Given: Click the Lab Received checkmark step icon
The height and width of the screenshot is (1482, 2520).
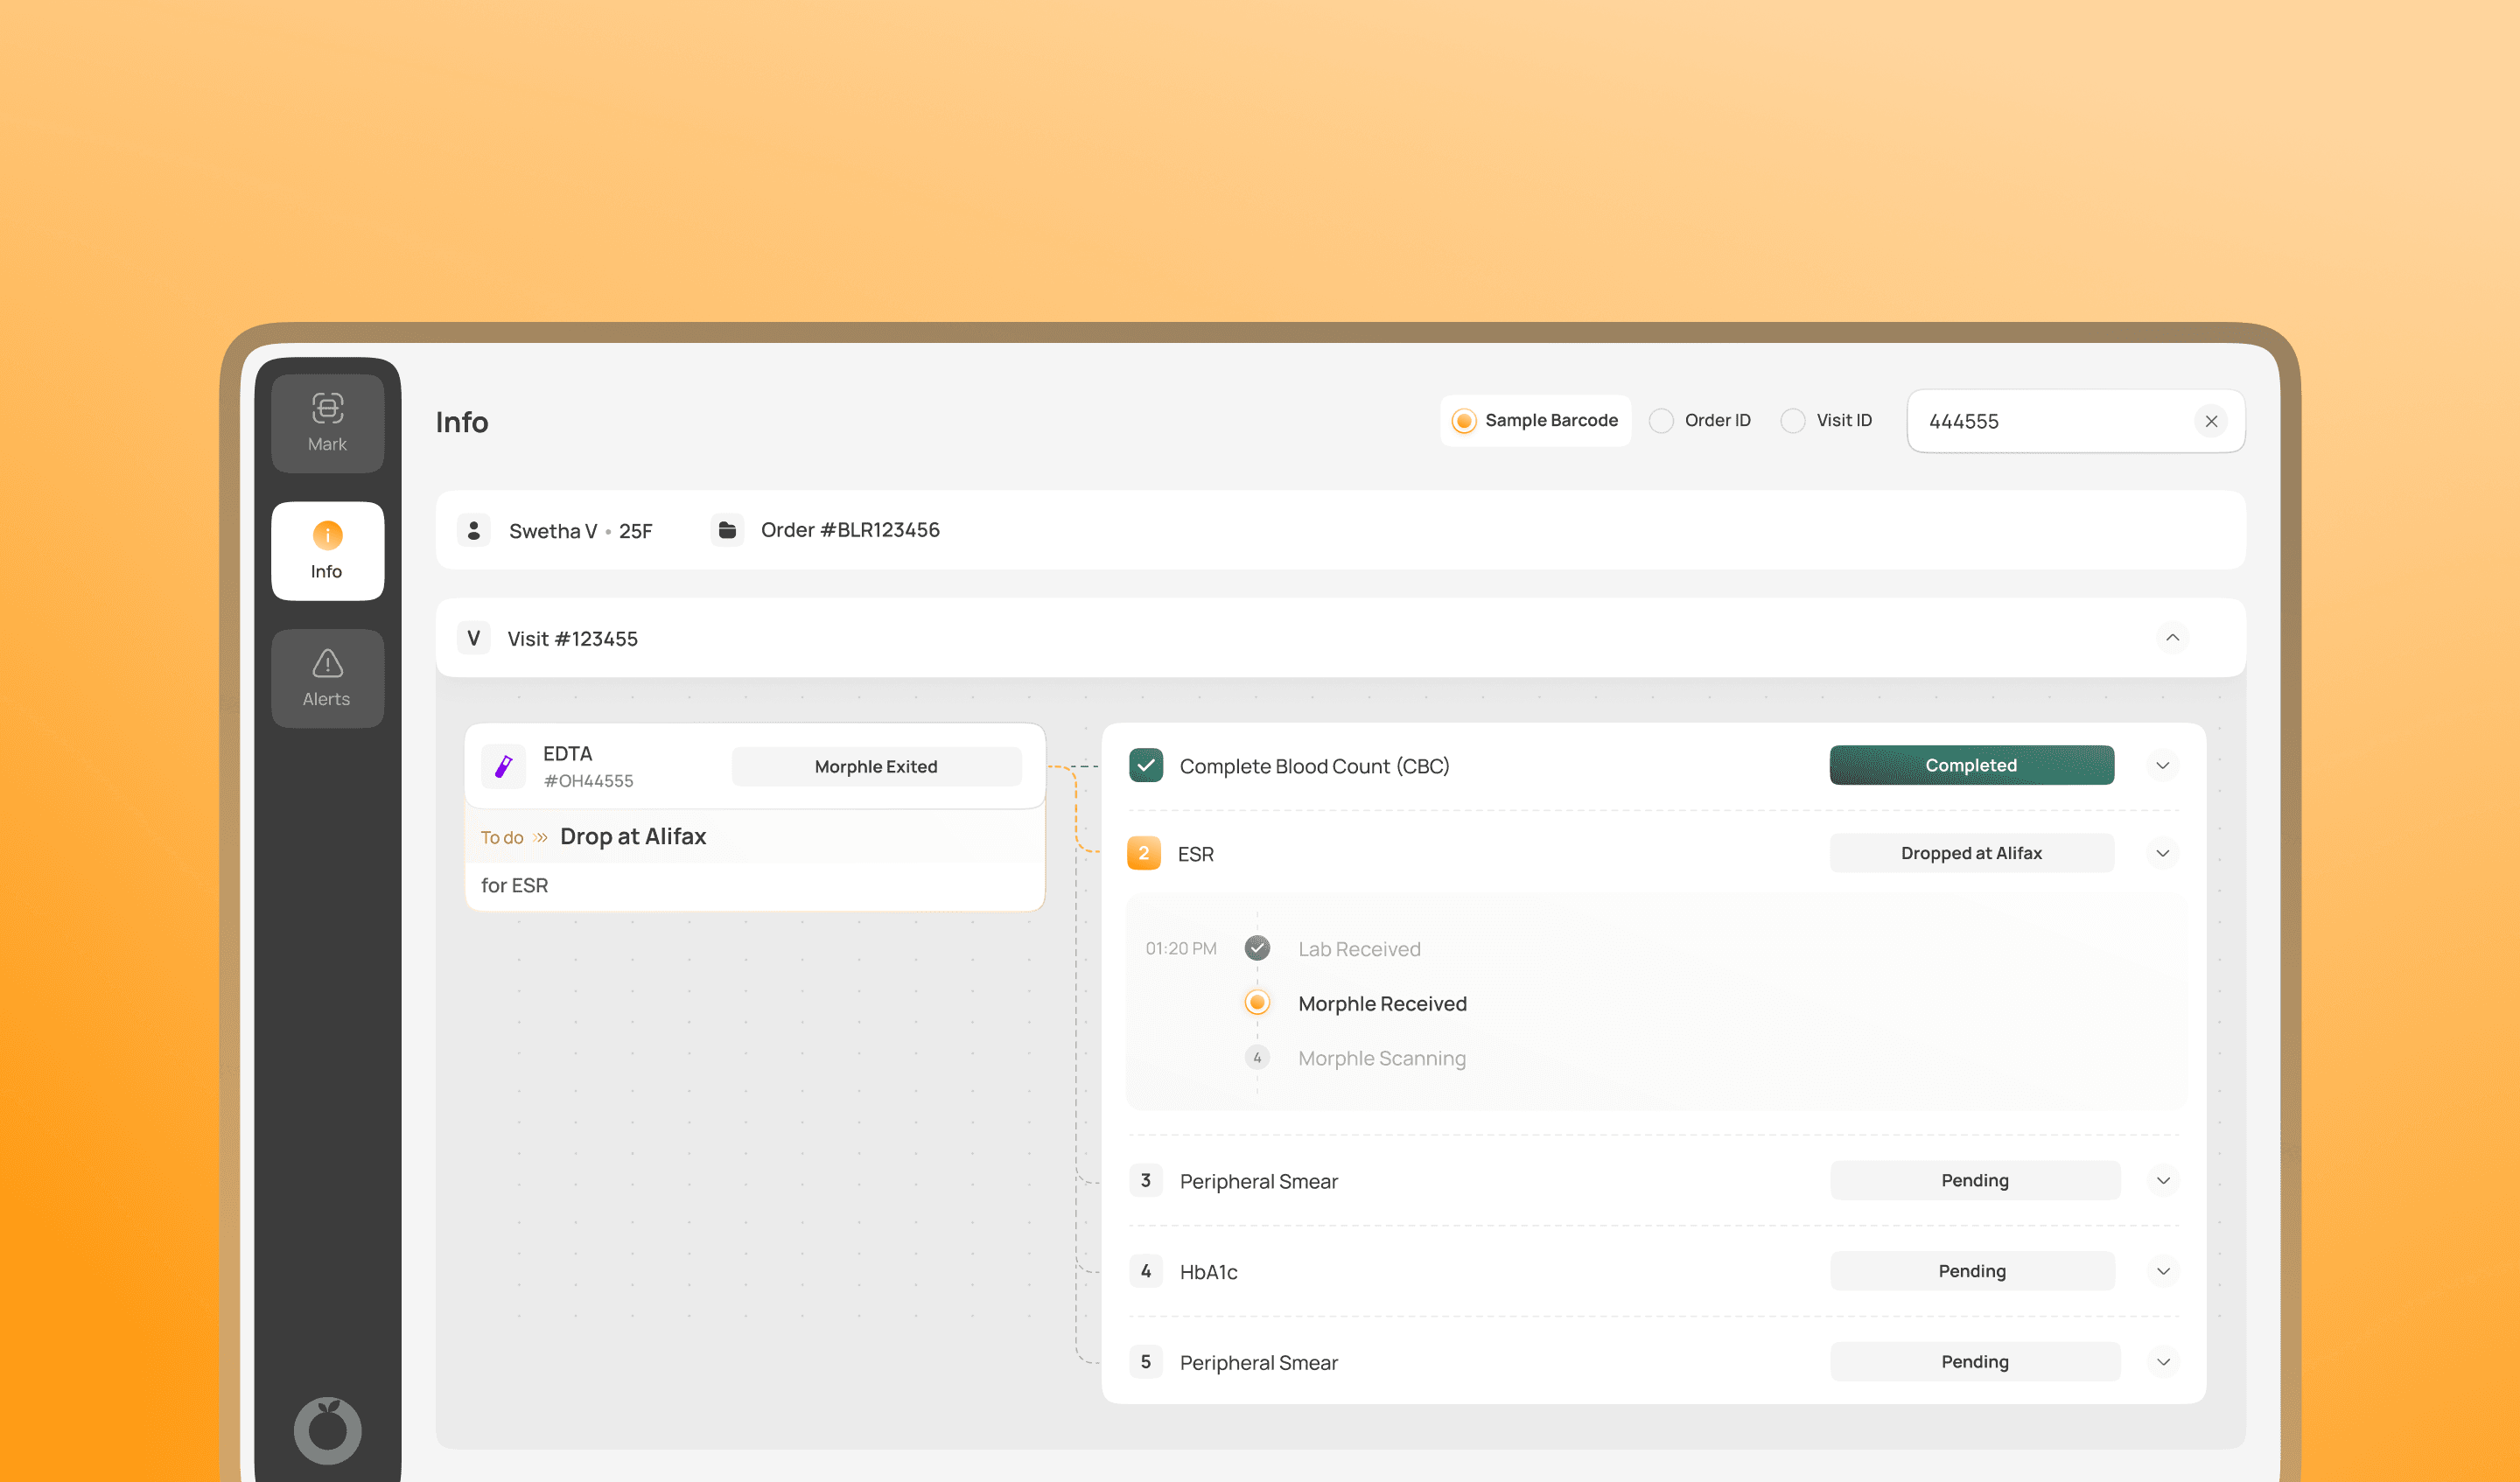Looking at the screenshot, I should (1257, 948).
